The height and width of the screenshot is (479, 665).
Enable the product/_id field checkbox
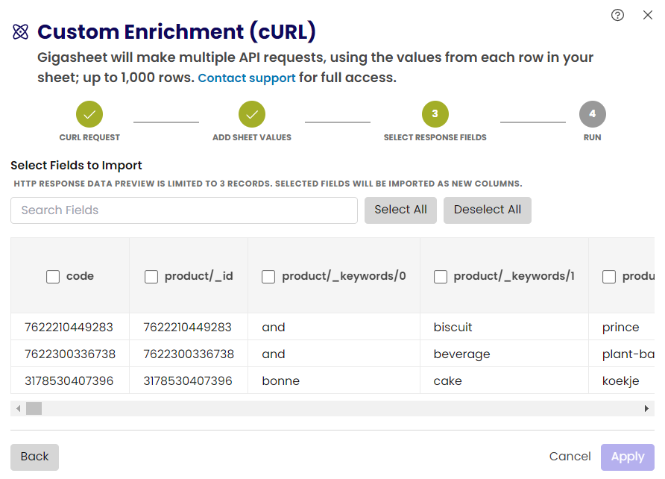(x=151, y=276)
